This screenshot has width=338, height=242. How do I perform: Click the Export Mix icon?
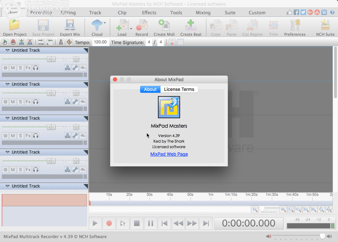point(70,28)
